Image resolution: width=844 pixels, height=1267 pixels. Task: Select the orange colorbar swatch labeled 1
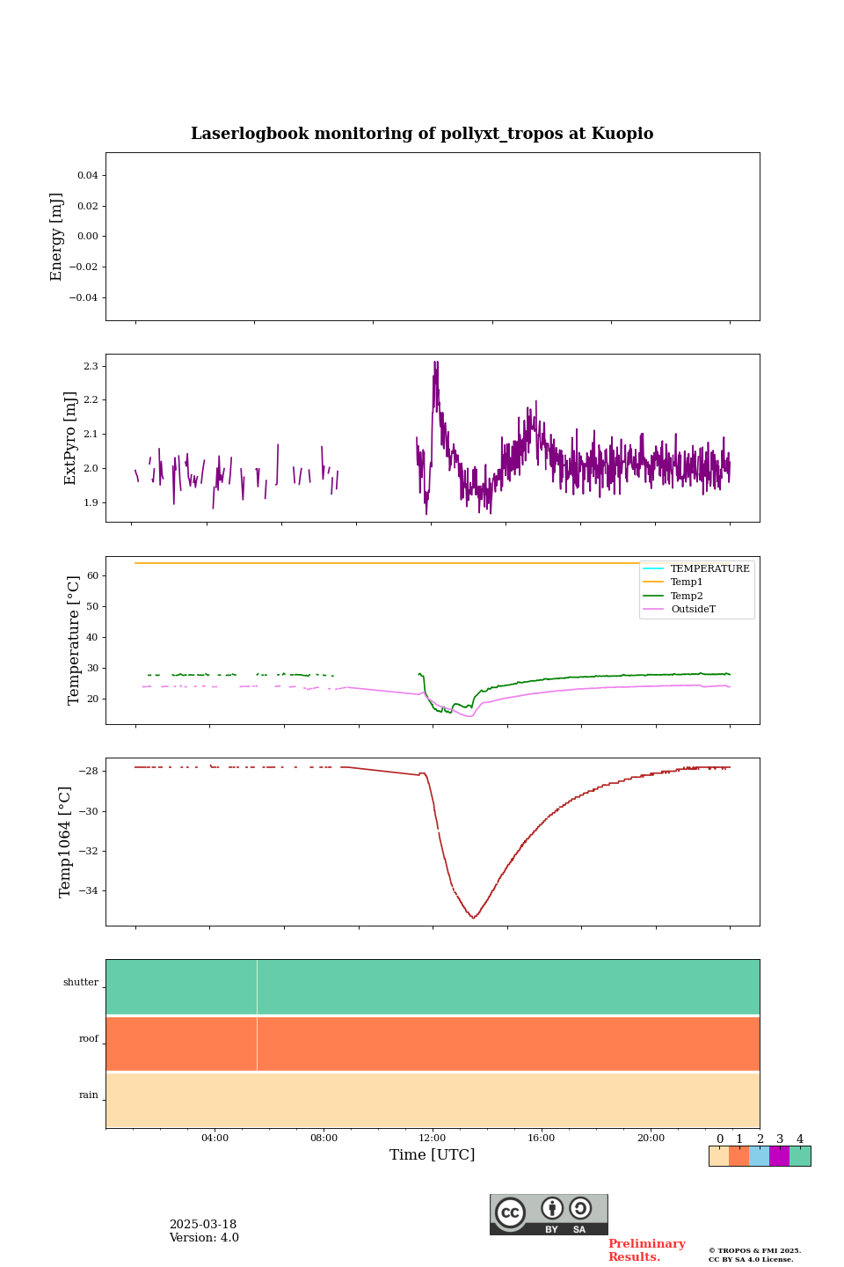tap(739, 1156)
